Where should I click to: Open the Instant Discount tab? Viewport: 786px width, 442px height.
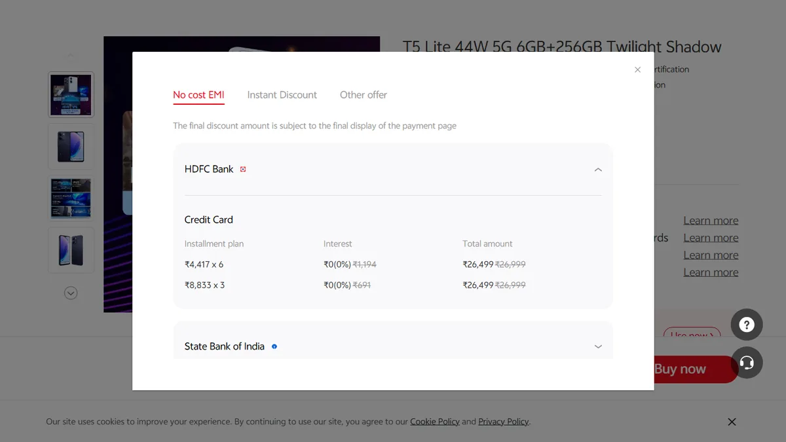(282, 95)
